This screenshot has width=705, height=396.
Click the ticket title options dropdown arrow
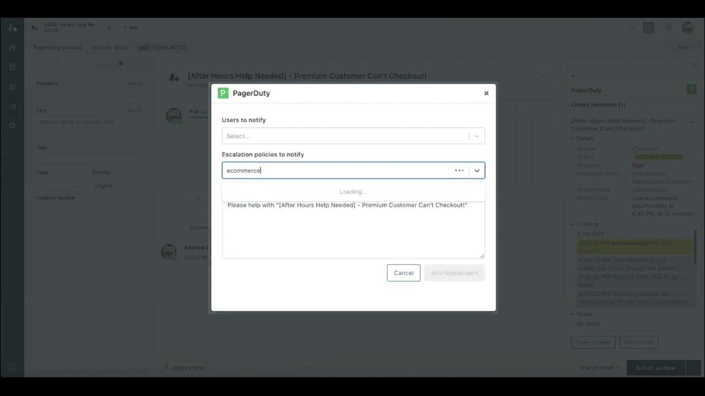[x=543, y=76]
